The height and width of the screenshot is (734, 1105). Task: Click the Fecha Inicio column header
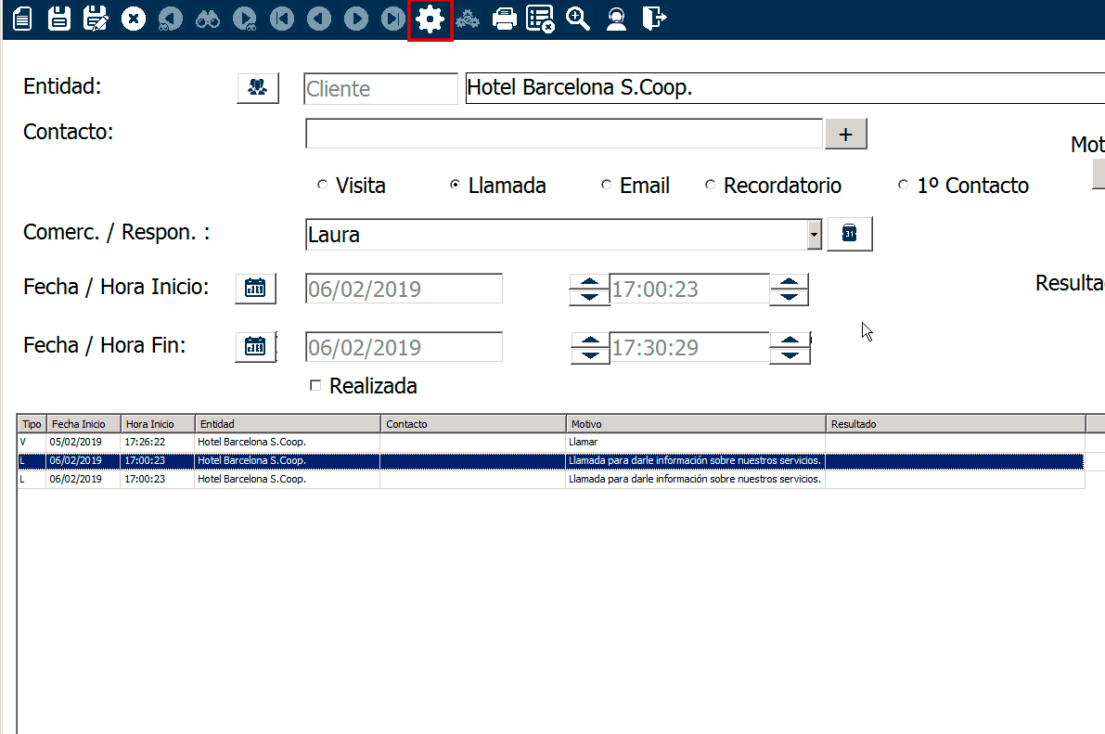(84, 424)
